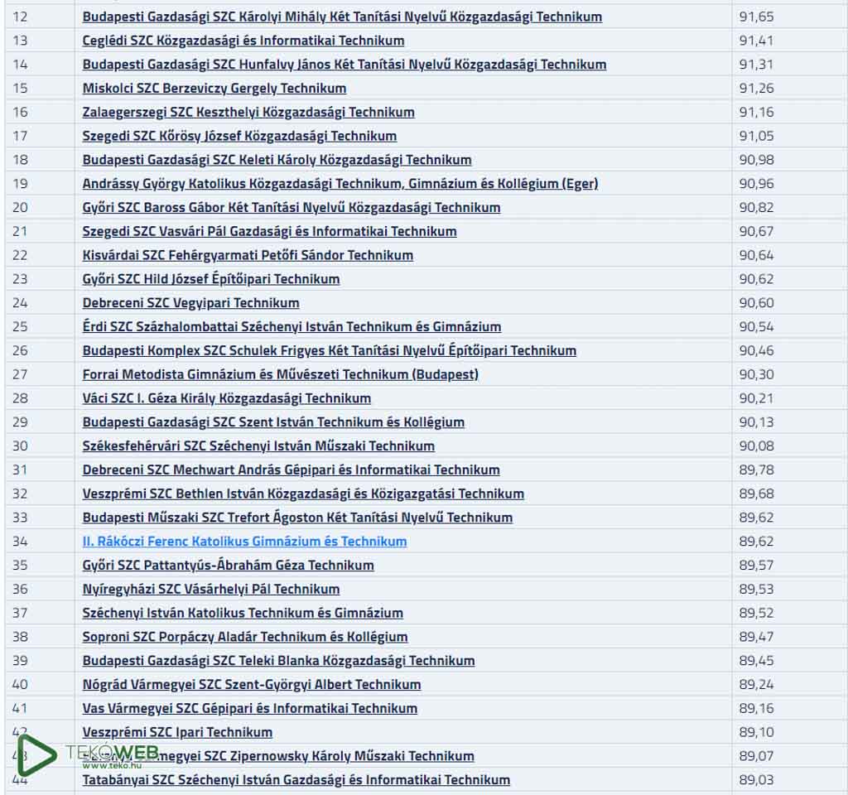
Task: Open Váci SZC I. Géza Király Technikum
Action: [x=227, y=397]
